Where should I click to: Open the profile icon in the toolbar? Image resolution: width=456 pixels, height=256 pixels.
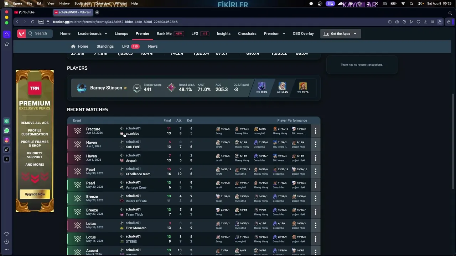point(440,22)
